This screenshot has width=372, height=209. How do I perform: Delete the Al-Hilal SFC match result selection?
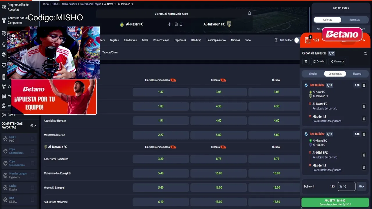click(364, 155)
